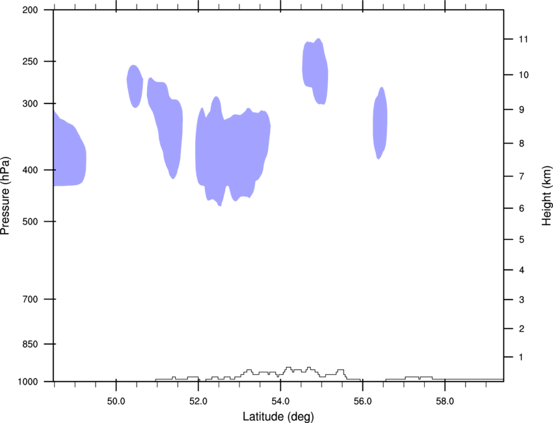Select the largest shaded region near 53 degrees
This screenshot has height=423, width=553.
233,152
